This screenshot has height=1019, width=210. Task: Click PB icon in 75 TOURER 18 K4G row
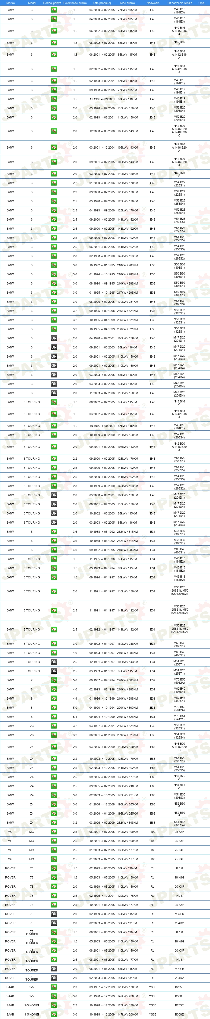point(54,941)
